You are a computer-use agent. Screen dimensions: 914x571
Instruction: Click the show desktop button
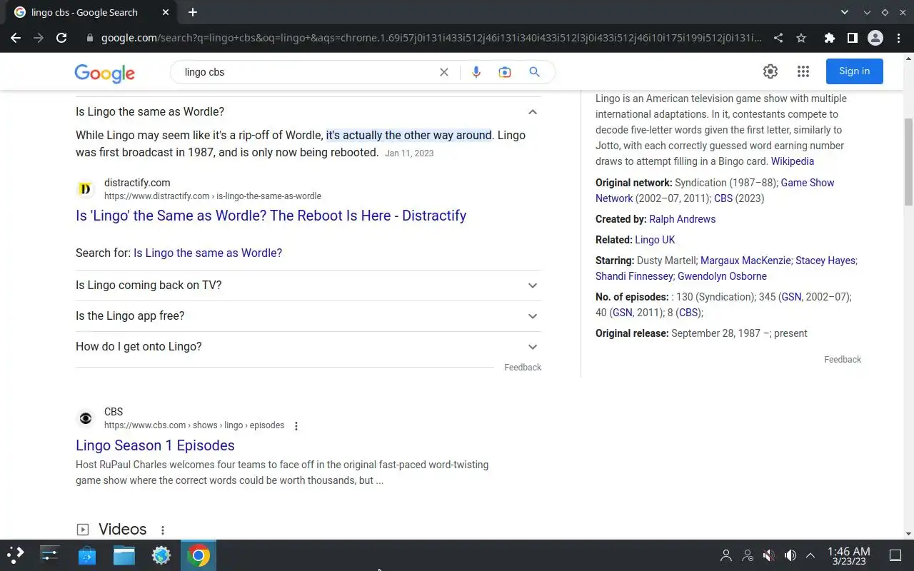tap(895, 555)
